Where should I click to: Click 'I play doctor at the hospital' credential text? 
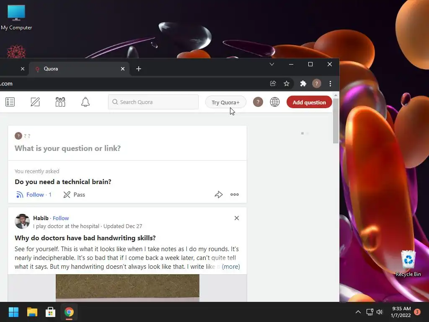[x=66, y=226]
